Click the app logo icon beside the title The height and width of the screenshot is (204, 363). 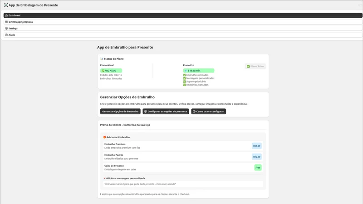(x=6, y=5)
